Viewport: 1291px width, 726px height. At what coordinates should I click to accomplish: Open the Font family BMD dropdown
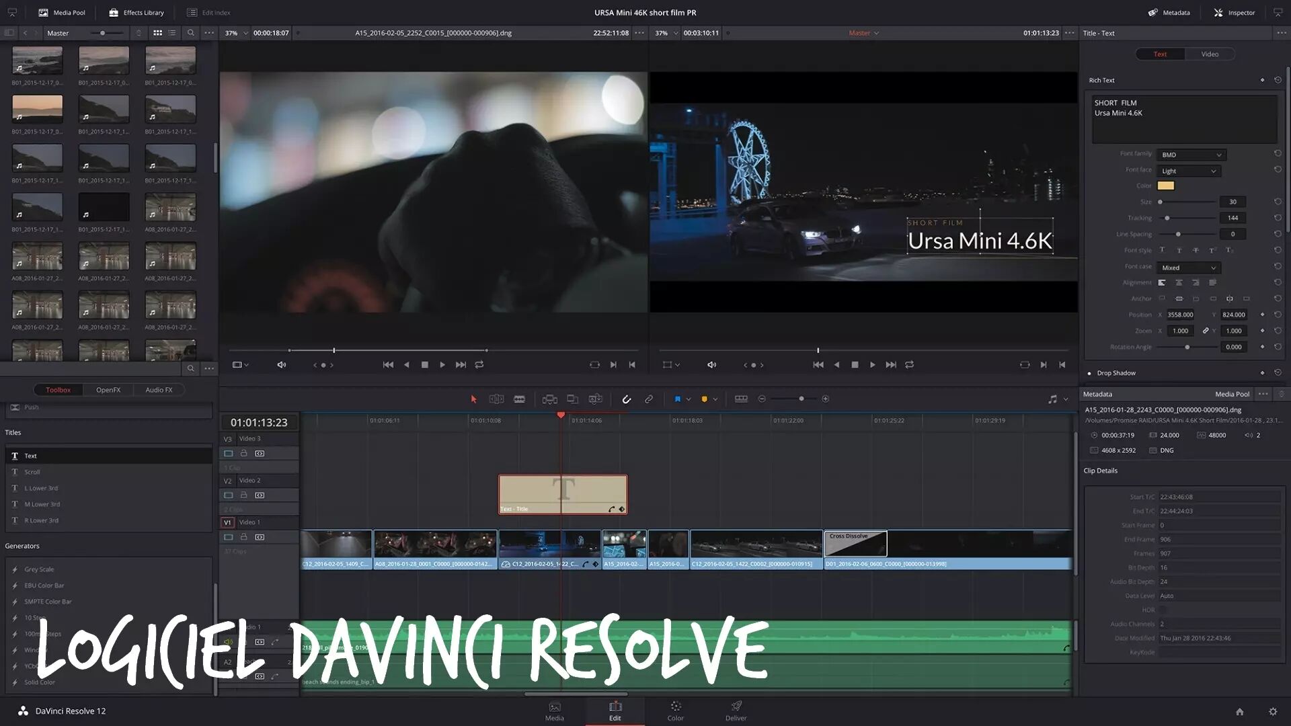(1191, 155)
